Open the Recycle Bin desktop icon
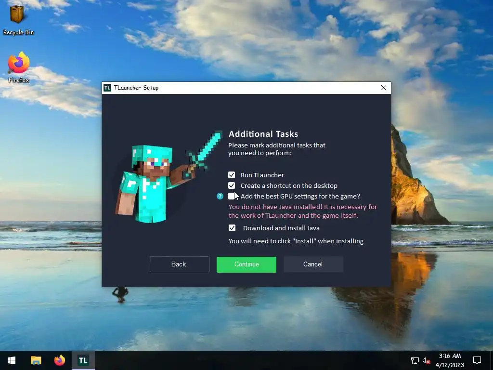 click(18, 19)
